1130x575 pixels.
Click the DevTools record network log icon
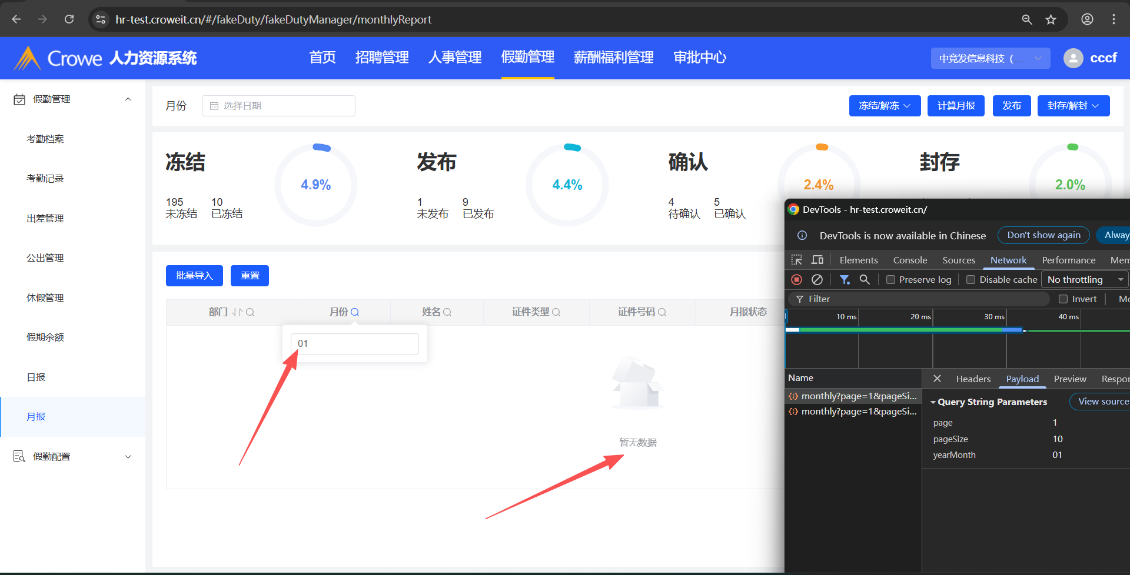[x=797, y=280]
